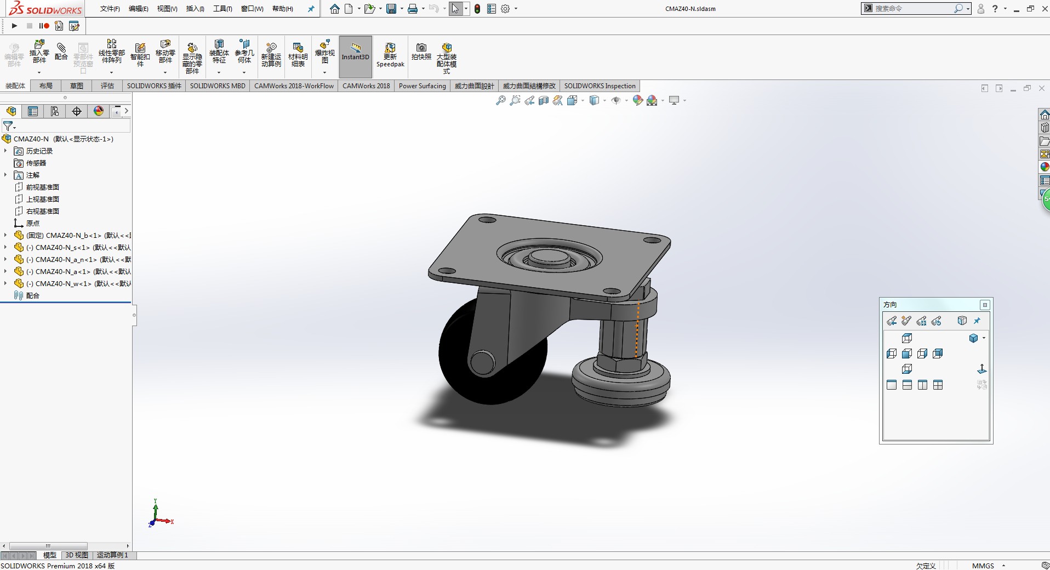This screenshot has height=570, width=1050.
Task: Open the DisplayManager appearance tab icon
Action: pyautogui.click(x=99, y=111)
